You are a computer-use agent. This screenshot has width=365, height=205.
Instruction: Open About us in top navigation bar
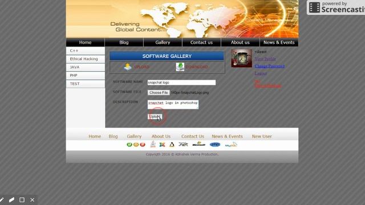[x=240, y=42]
